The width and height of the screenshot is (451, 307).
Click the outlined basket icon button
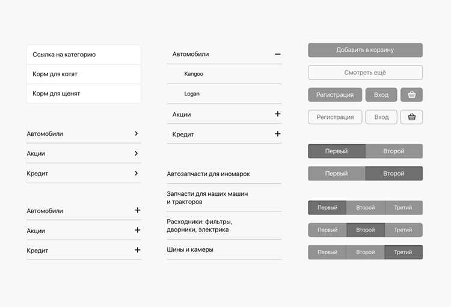point(411,117)
